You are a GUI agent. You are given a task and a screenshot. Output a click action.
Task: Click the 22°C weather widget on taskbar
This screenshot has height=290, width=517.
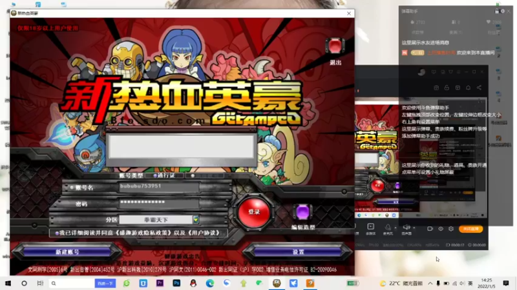point(401,283)
